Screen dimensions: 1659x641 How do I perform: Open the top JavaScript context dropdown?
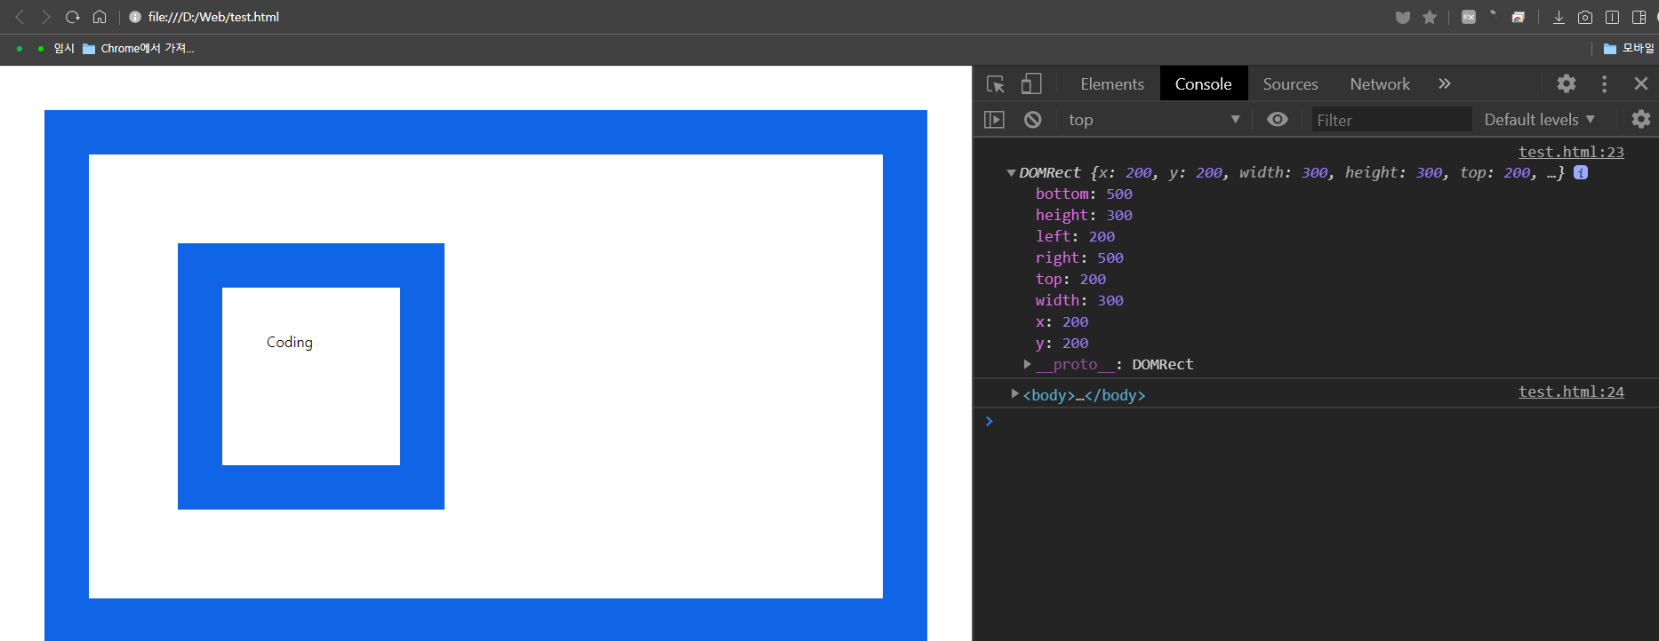tap(1153, 119)
